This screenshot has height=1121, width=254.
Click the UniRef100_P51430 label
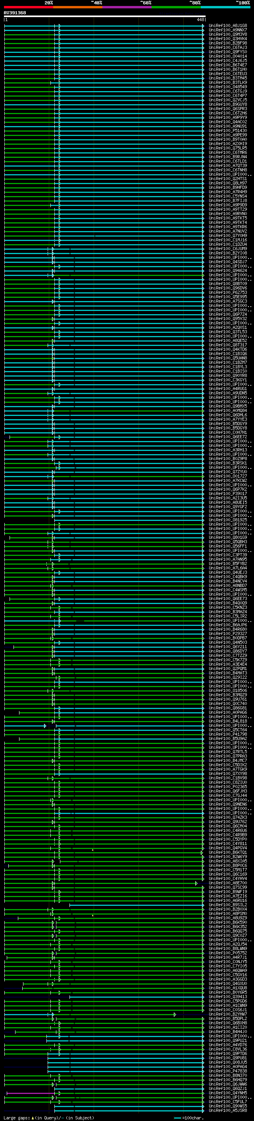point(228,130)
